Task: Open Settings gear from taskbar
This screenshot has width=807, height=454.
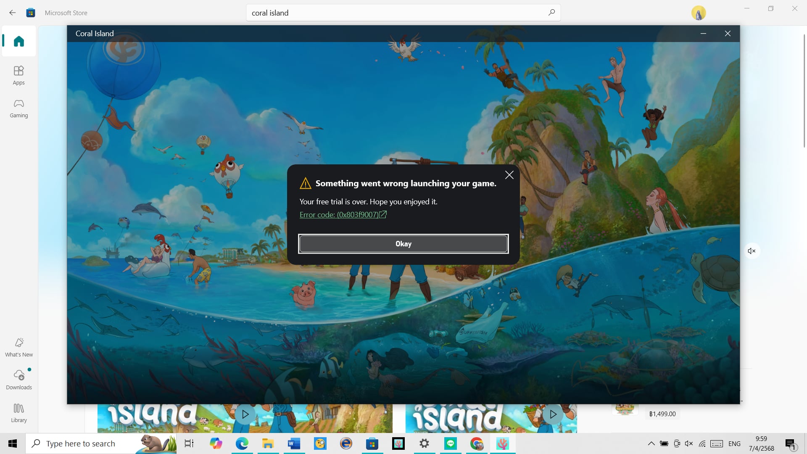Action: 425,443
